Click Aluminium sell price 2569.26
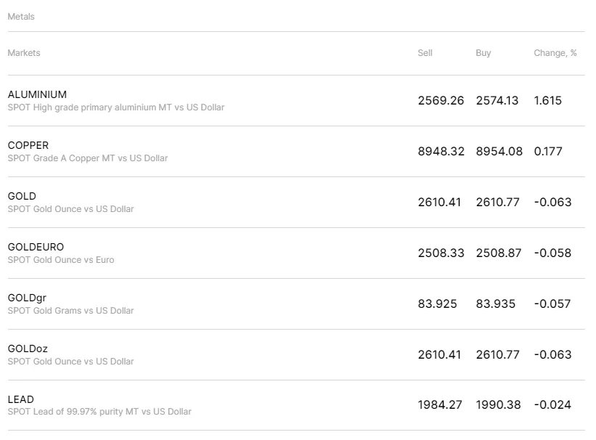The height and width of the screenshot is (440, 596). tap(441, 100)
